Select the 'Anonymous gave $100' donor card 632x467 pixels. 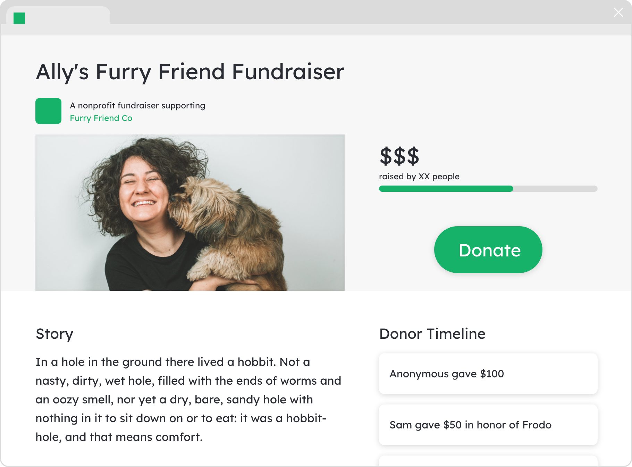[488, 374]
